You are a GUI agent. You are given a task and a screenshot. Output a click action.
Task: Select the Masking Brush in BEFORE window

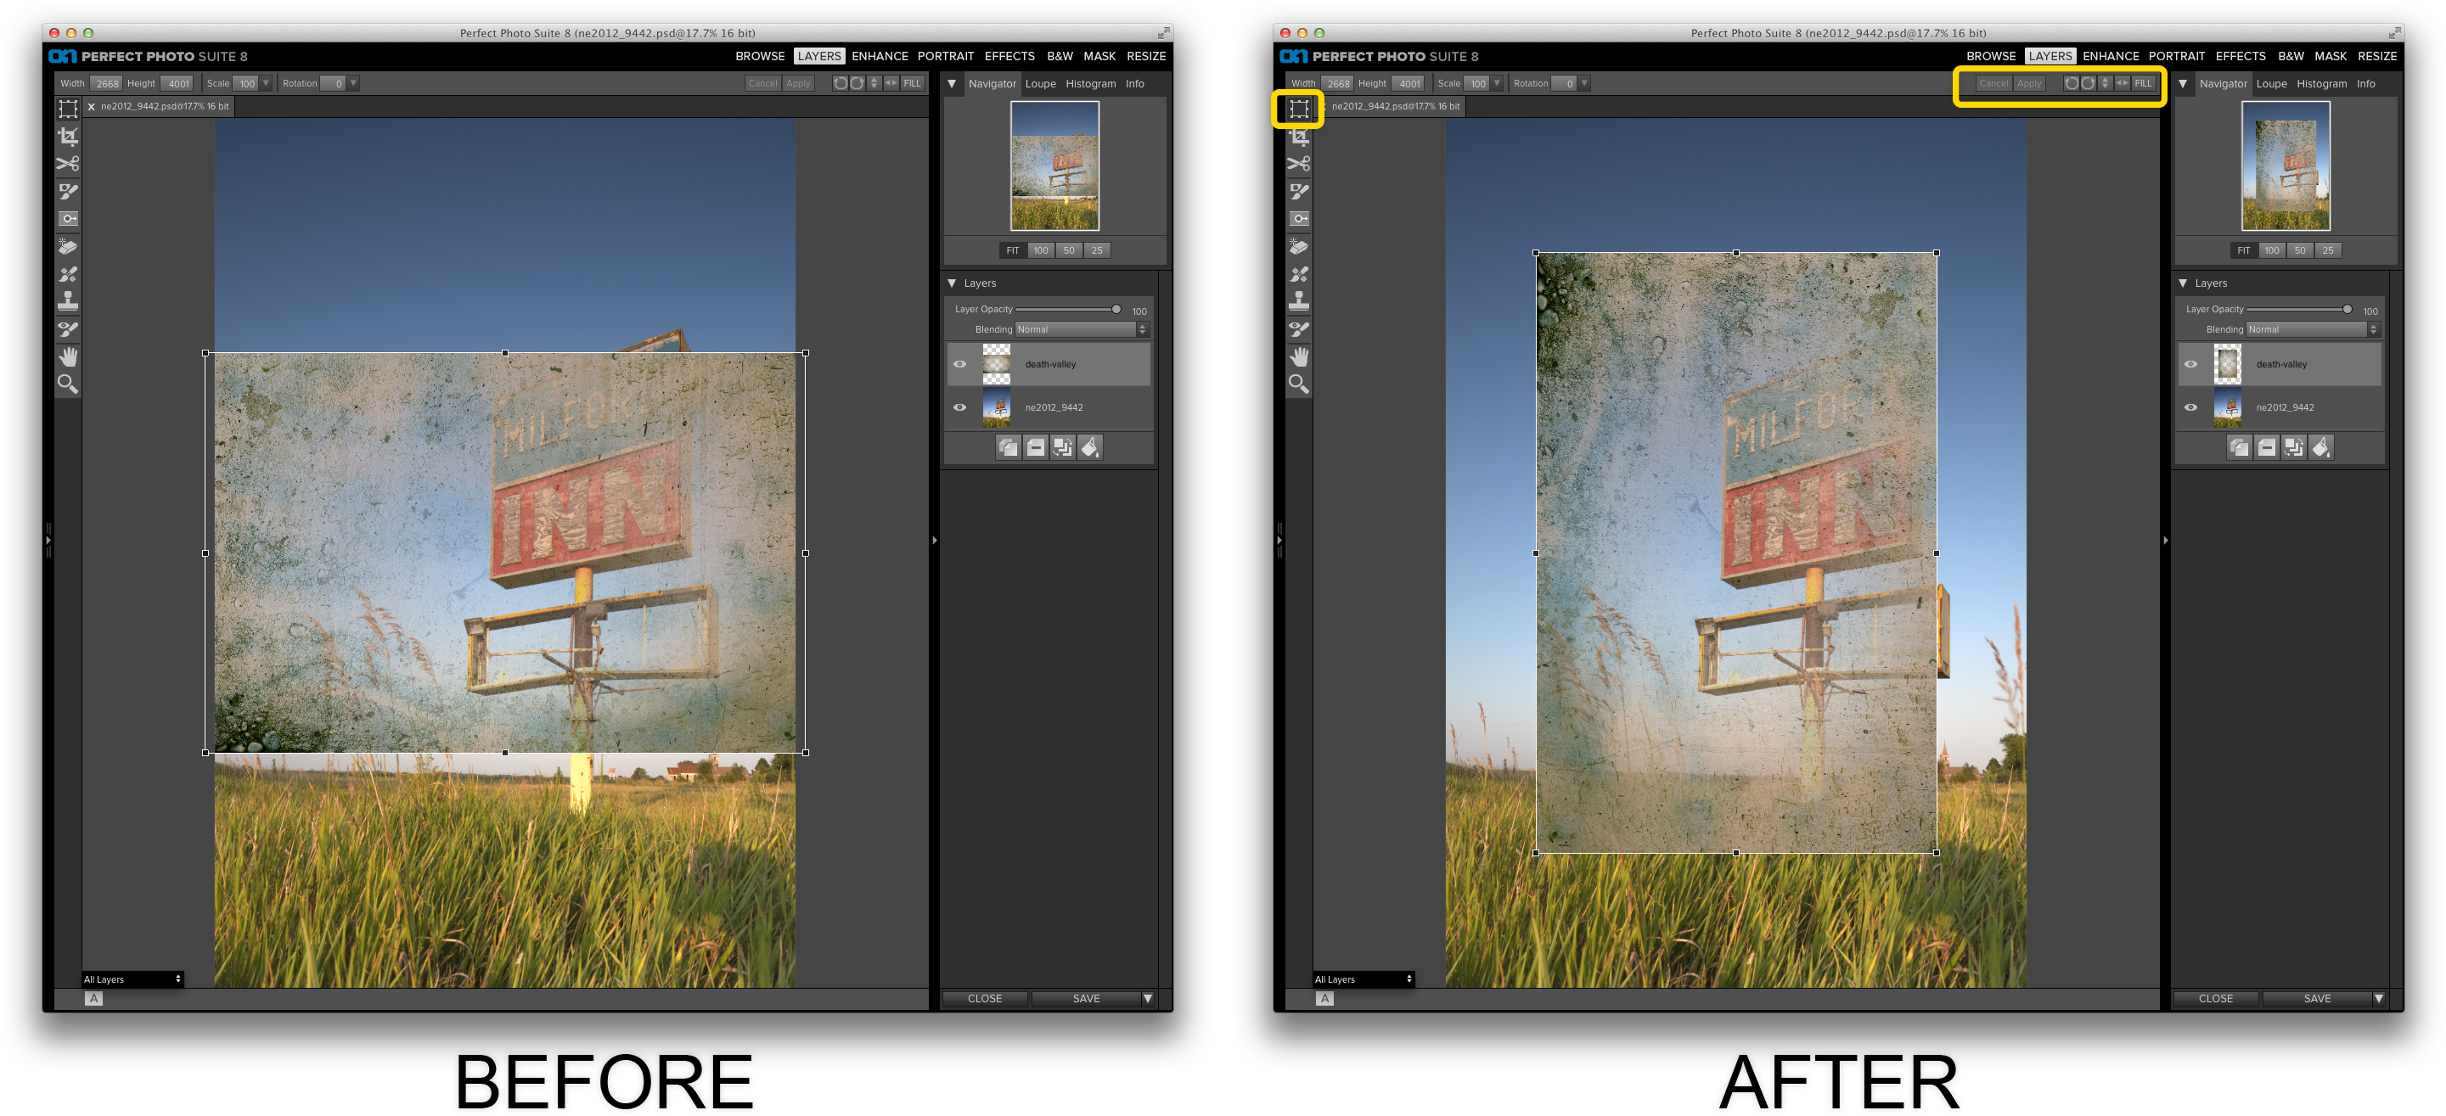tap(69, 192)
